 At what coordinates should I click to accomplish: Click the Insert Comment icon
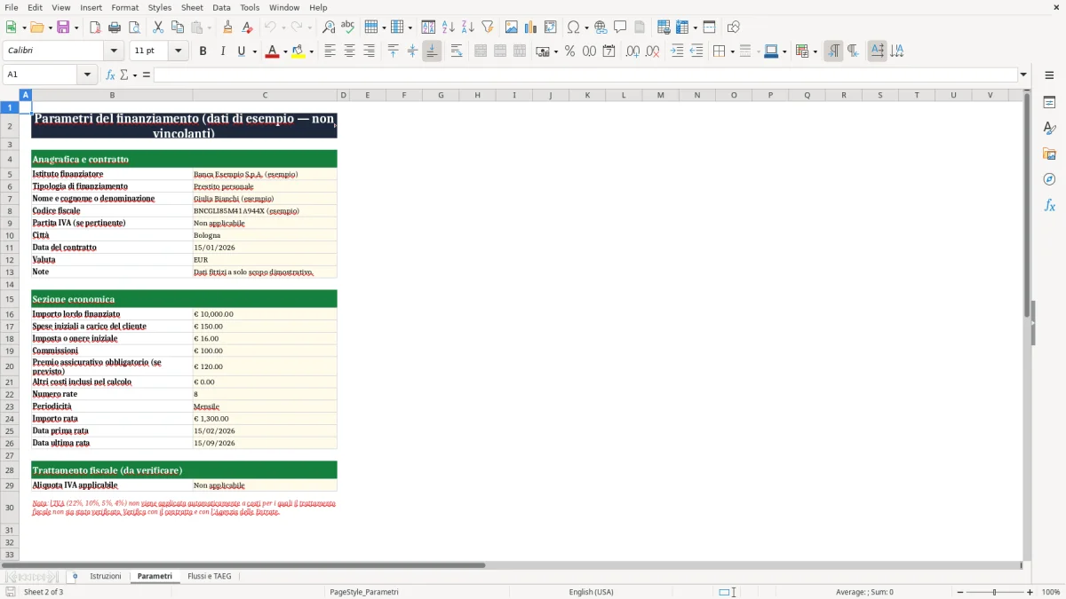coord(621,28)
